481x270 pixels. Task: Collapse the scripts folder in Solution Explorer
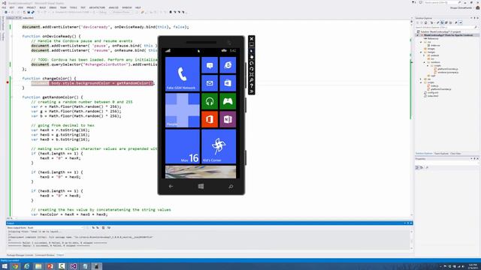point(422,82)
